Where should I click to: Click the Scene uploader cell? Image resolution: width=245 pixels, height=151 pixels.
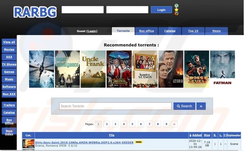(234, 144)
